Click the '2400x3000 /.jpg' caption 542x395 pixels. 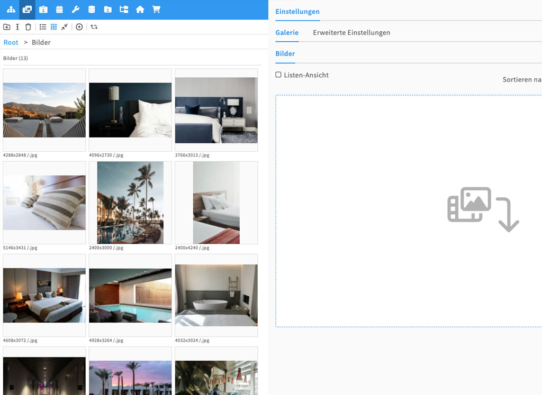(106, 248)
